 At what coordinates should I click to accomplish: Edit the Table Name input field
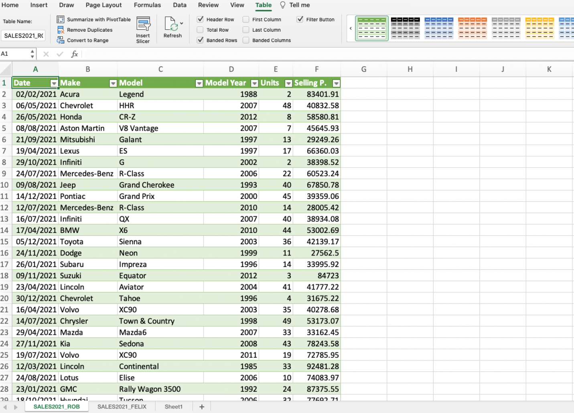23,35
